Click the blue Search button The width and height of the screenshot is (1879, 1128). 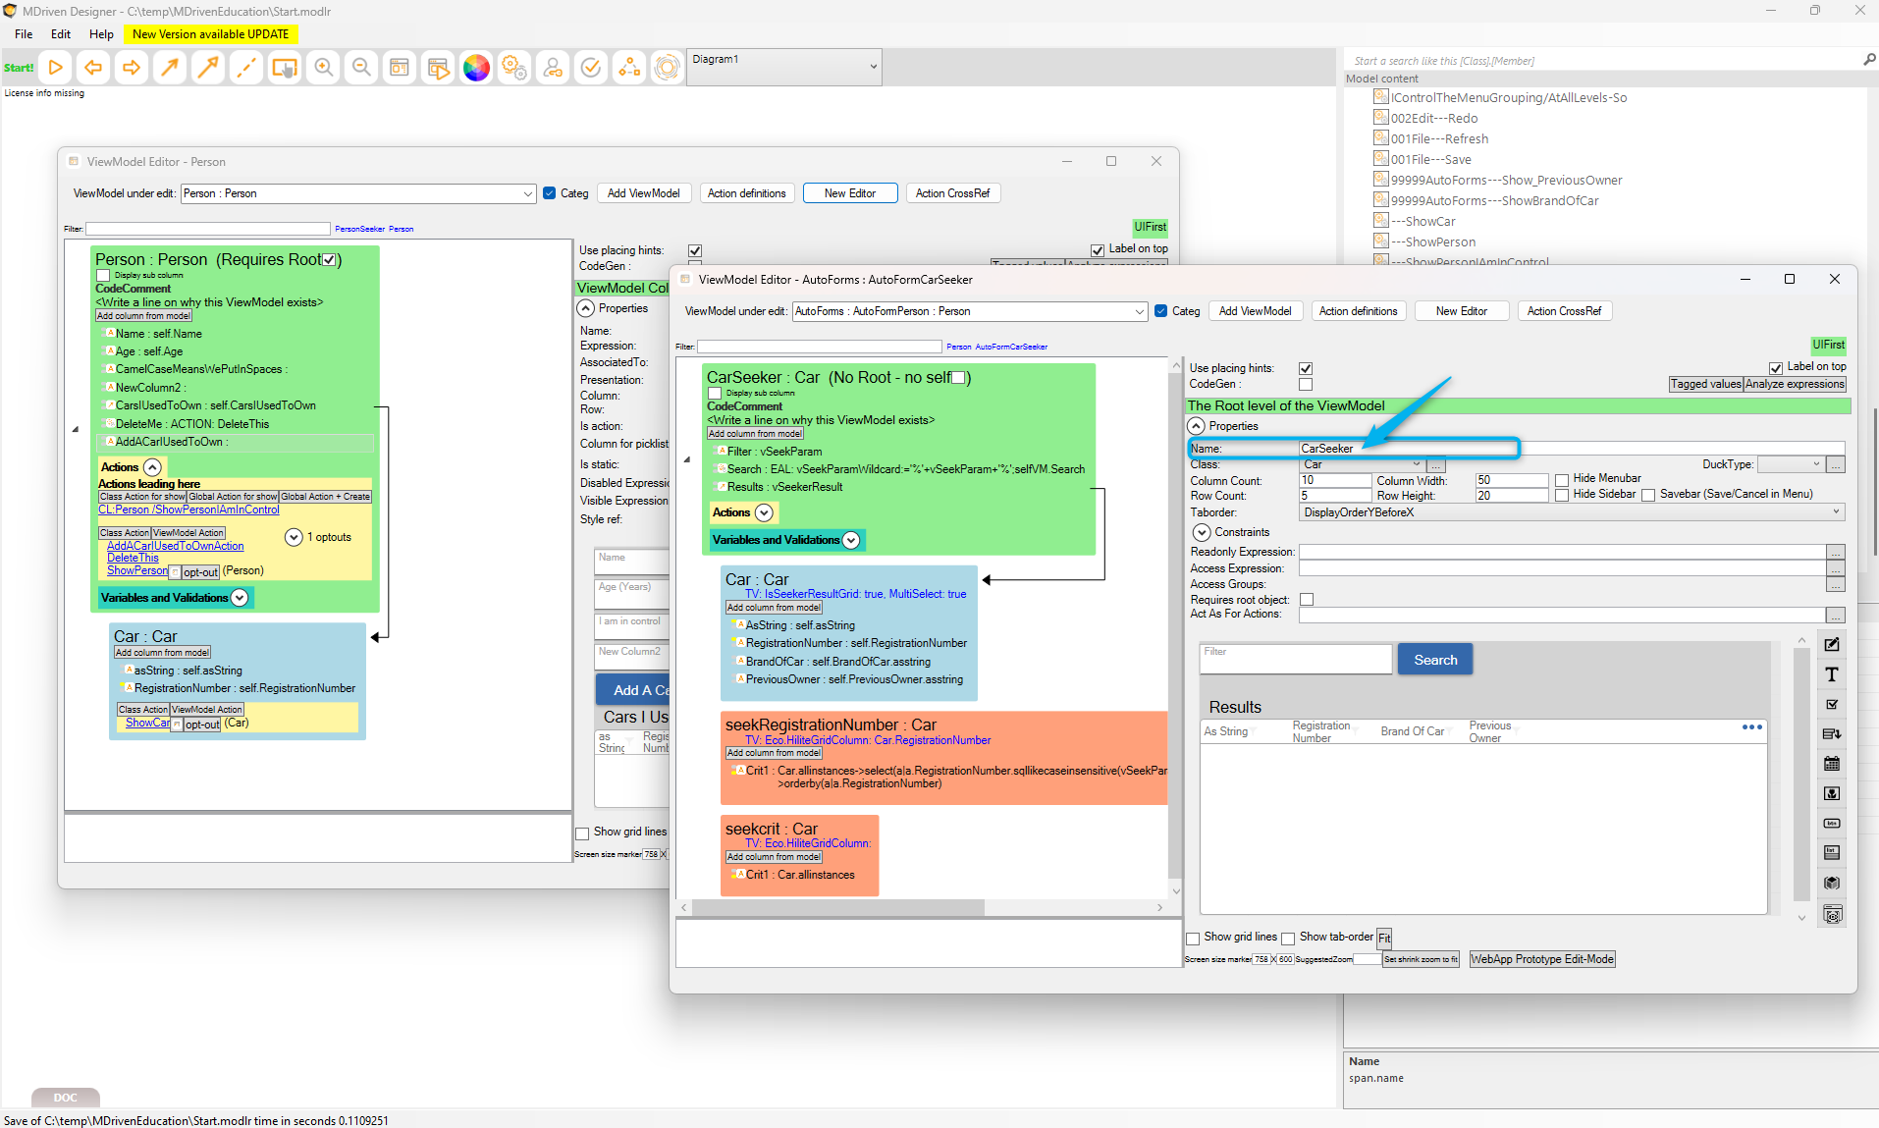[1434, 660]
